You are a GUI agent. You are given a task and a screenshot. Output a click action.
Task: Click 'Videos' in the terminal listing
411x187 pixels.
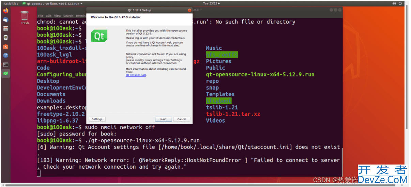coord(215,120)
